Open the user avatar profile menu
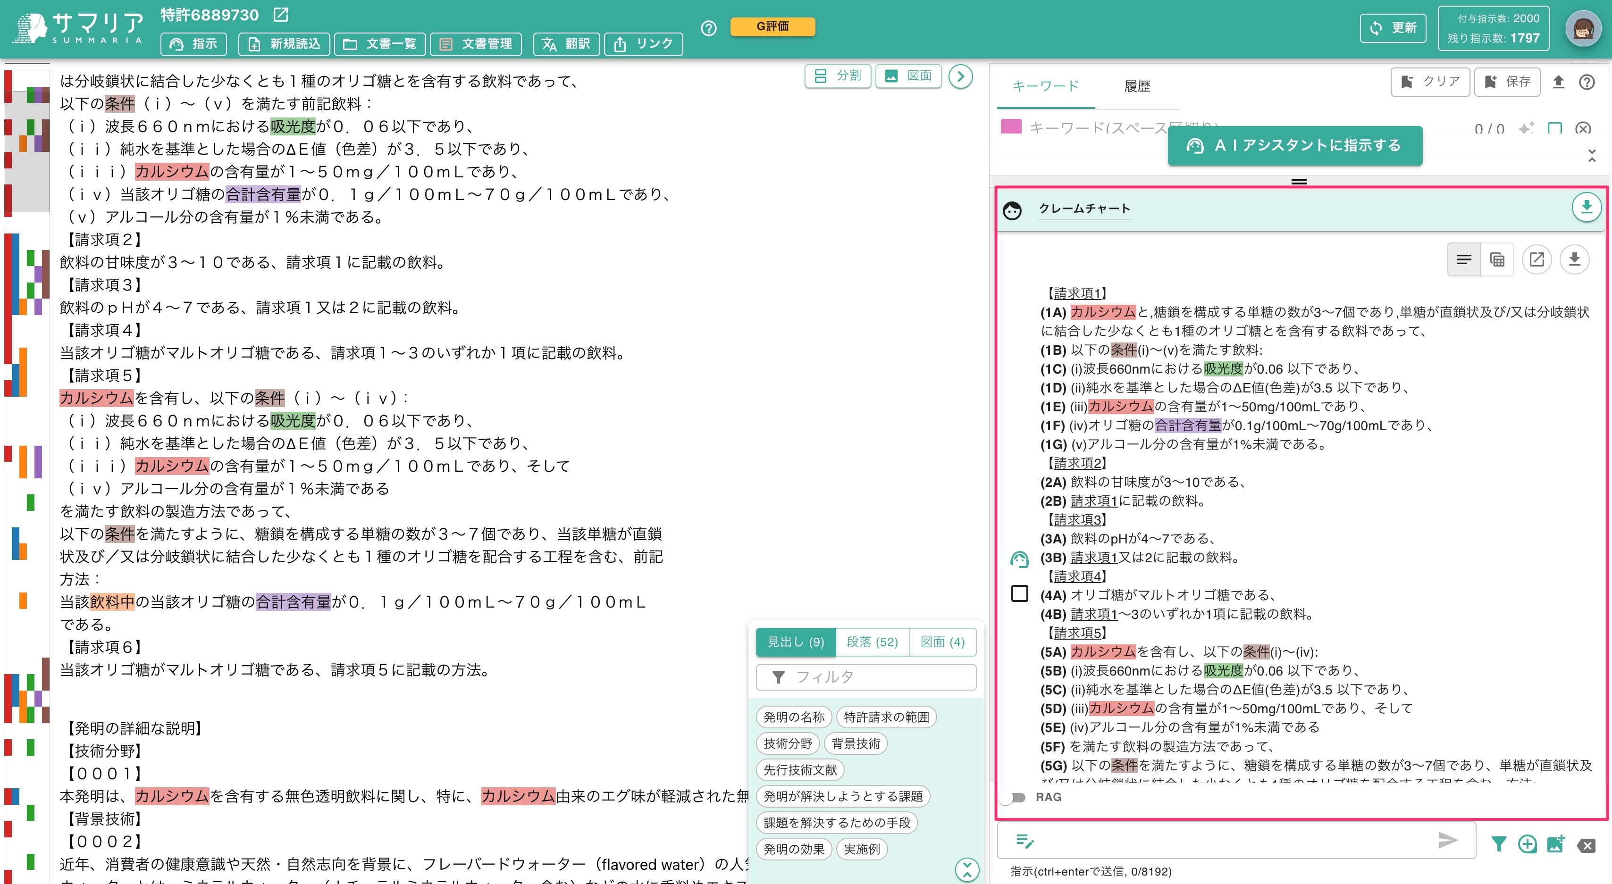This screenshot has height=884, width=1612. pos(1583,29)
